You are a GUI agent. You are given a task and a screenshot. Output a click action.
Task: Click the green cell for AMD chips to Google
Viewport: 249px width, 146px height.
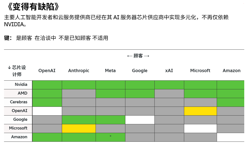140,93
